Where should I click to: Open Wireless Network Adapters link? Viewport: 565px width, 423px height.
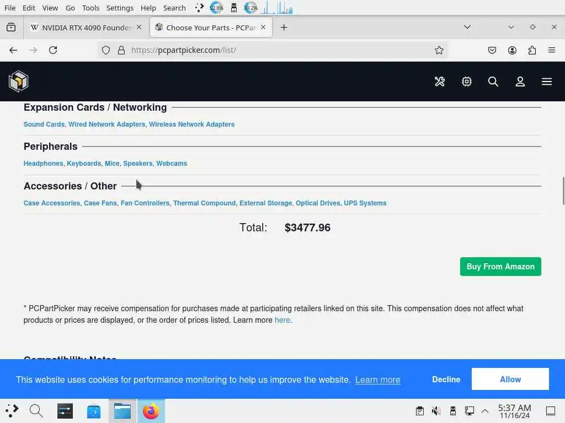tap(191, 124)
